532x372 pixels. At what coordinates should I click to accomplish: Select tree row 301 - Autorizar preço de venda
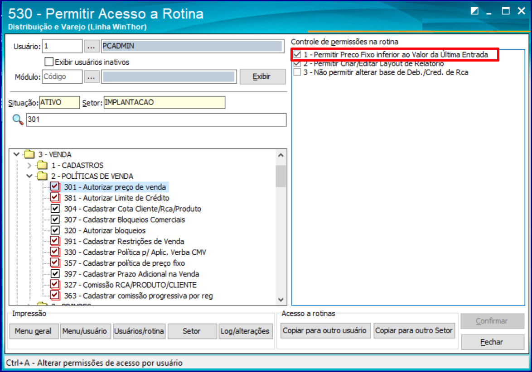(x=116, y=187)
